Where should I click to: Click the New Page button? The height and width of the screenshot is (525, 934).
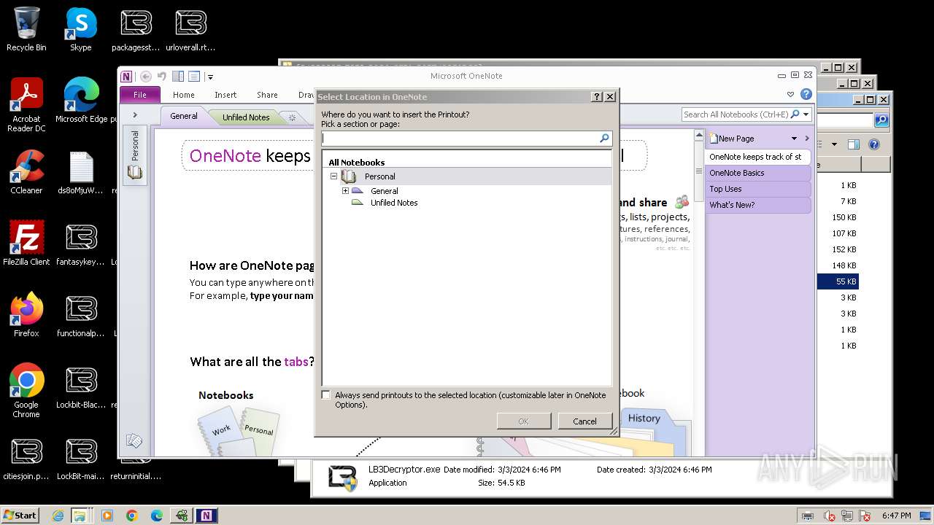click(731, 139)
